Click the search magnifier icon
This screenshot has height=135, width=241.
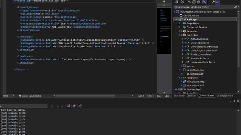pos(235,7)
